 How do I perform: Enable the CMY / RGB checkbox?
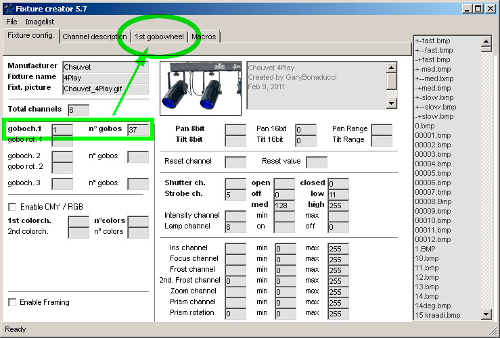coord(12,207)
